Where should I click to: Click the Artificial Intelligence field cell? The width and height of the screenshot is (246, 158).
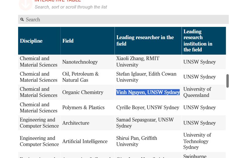pyautogui.click(x=85, y=141)
